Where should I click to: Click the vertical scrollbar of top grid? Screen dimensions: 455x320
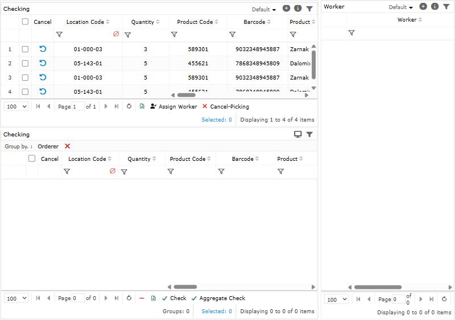coord(314,65)
